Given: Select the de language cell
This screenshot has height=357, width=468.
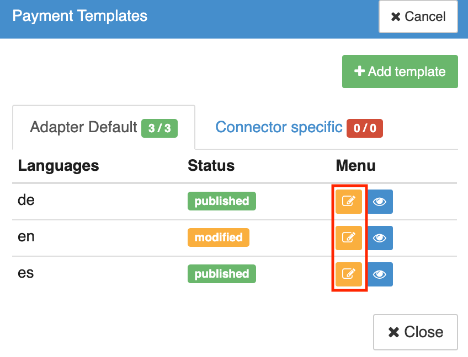Looking at the screenshot, I should click(26, 200).
